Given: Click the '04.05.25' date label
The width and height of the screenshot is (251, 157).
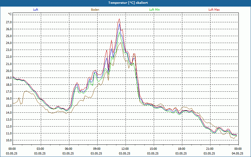Looking at the screenshot, I should pos(238,154).
